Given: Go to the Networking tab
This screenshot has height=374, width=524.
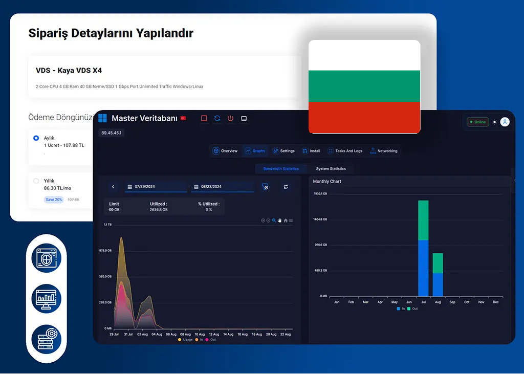Looking at the screenshot, I should coord(384,151).
